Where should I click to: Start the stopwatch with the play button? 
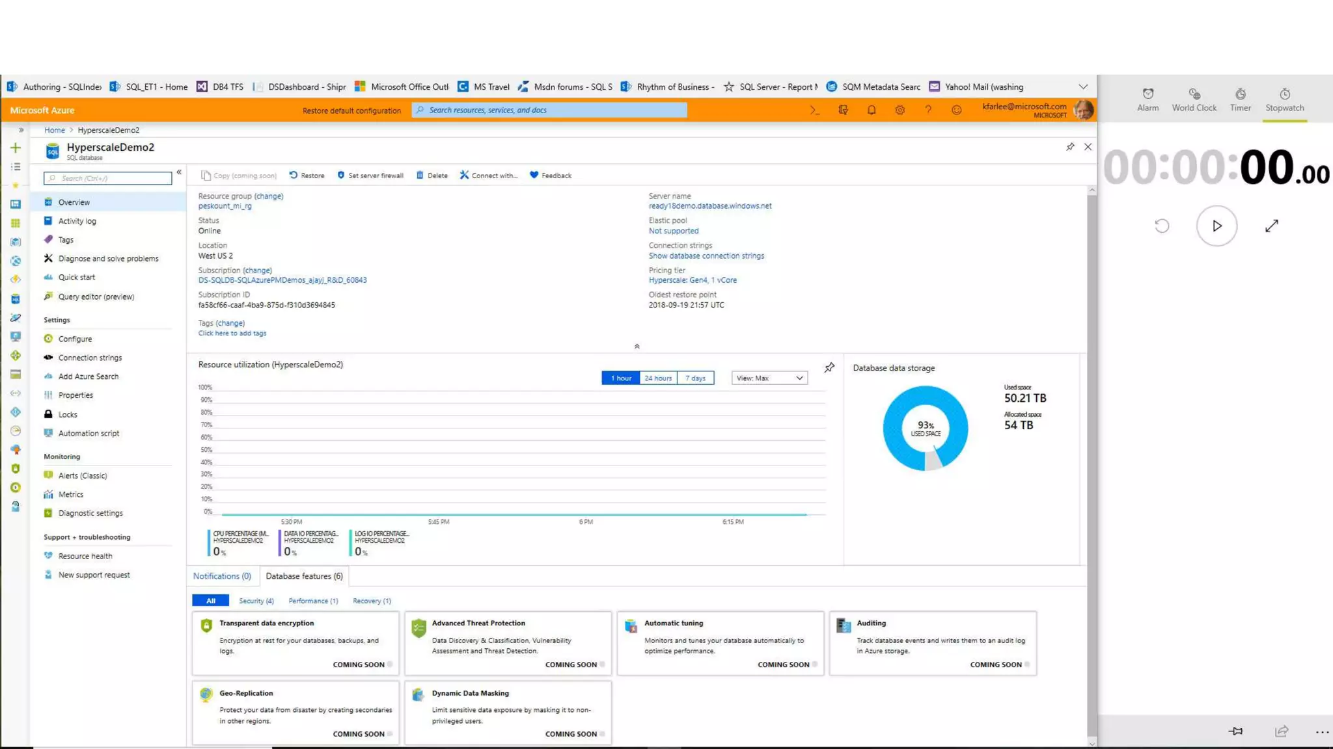(1216, 226)
